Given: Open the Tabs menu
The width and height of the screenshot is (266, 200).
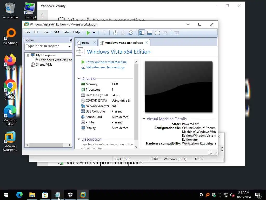Looking at the screenshot, I should [66, 32].
